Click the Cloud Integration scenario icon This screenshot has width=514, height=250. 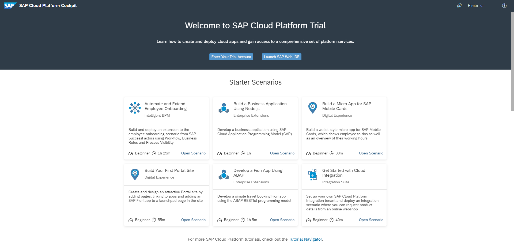(x=313, y=175)
